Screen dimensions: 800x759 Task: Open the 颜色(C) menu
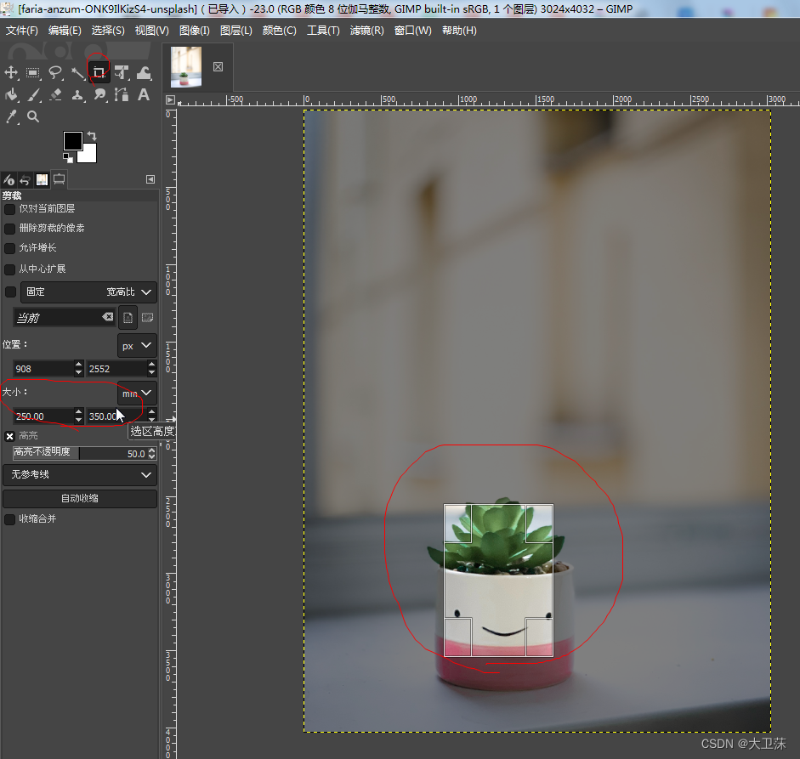coord(279,31)
